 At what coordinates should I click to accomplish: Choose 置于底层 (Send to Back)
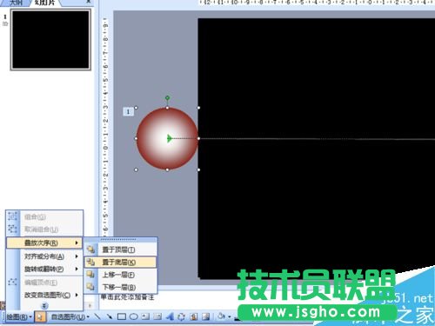click(120, 263)
